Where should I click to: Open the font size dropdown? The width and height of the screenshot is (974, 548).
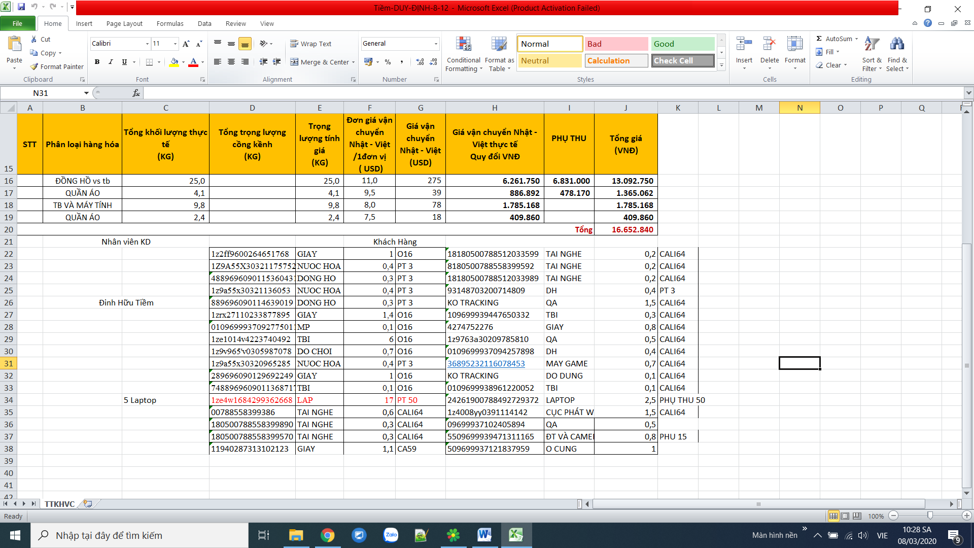point(175,44)
